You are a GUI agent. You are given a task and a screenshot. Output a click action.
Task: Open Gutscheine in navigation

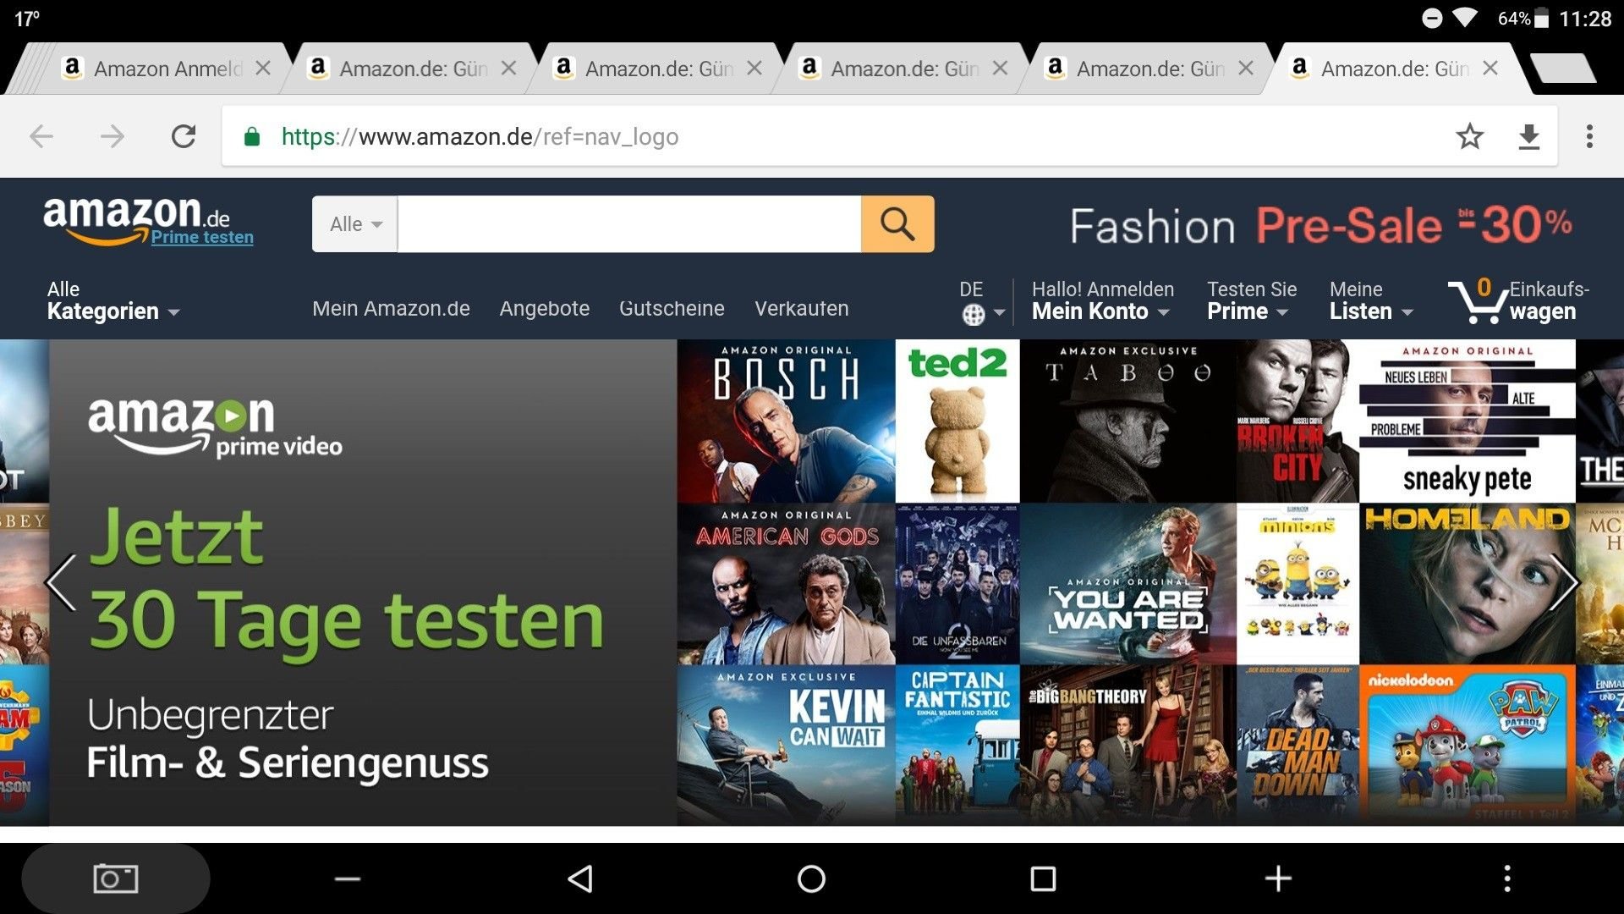[x=672, y=309]
